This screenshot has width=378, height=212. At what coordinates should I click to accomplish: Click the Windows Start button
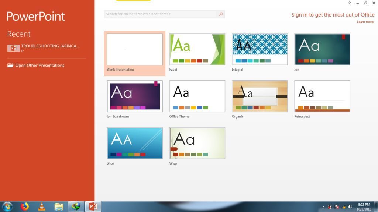7,206
